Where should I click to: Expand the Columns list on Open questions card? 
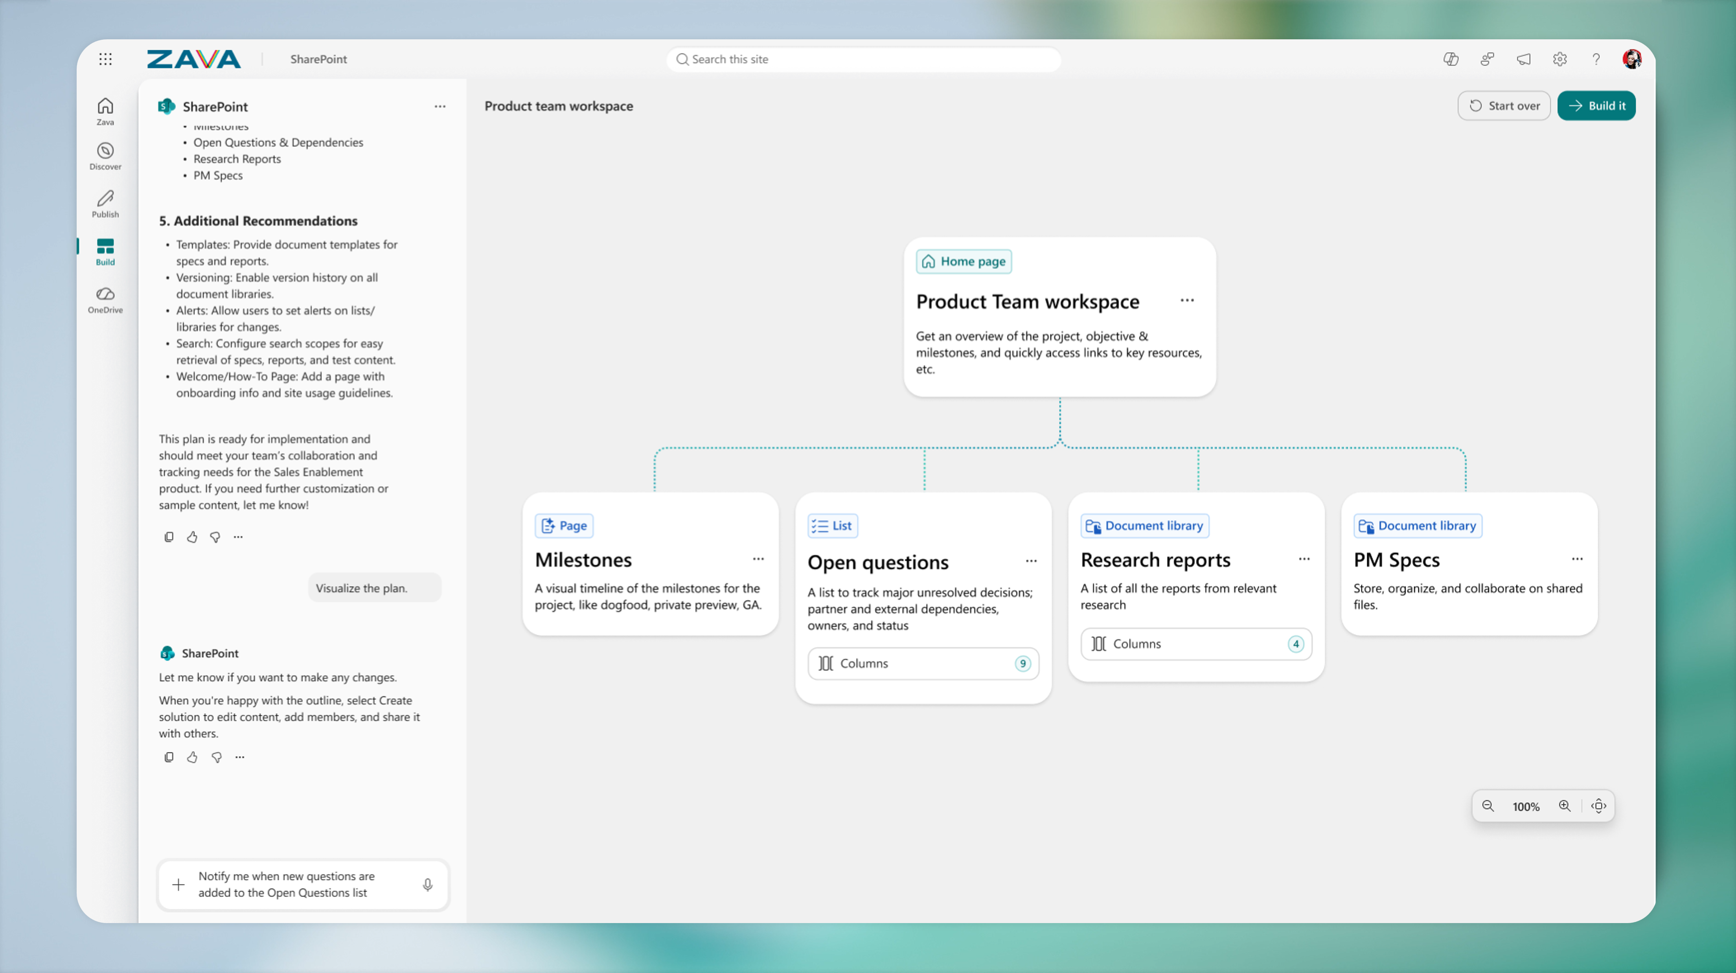click(x=923, y=663)
